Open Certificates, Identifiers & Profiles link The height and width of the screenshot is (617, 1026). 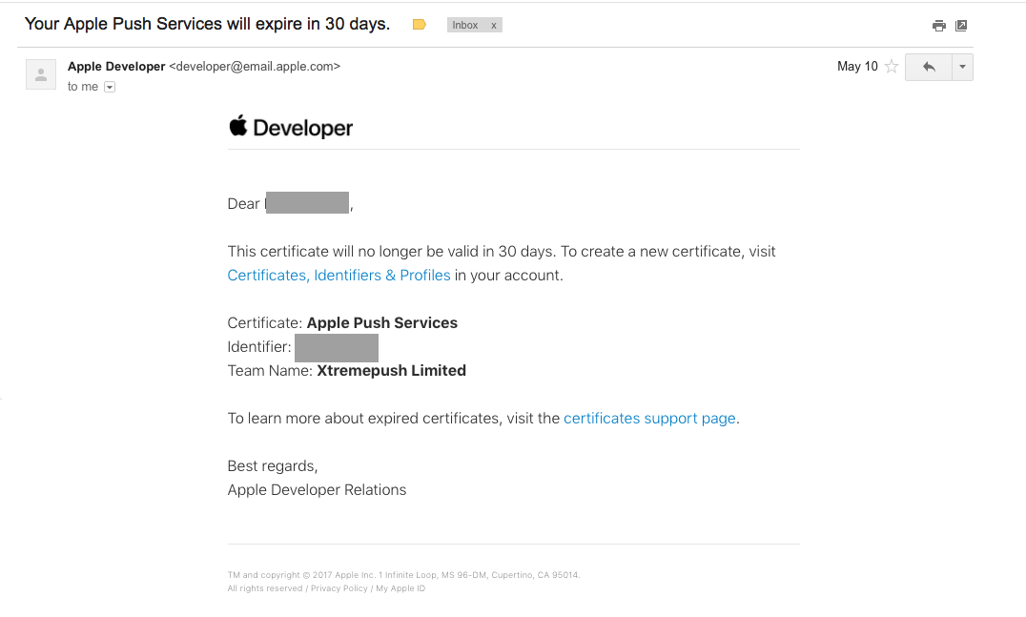click(339, 276)
